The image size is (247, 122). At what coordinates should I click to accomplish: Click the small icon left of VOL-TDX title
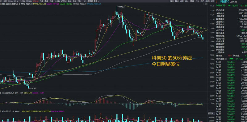tap(1, 111)
